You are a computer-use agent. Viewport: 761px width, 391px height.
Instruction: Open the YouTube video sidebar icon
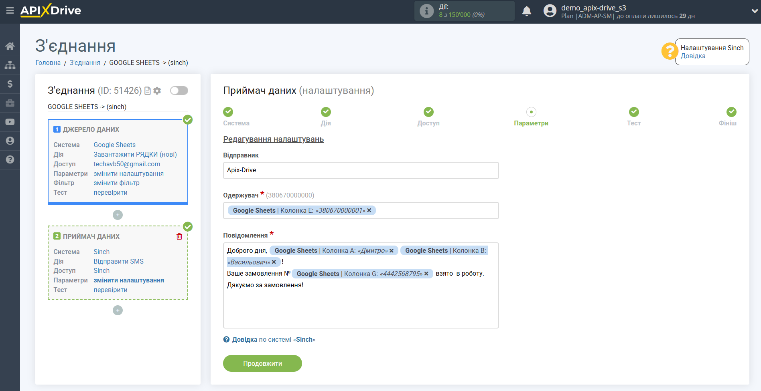(10, 122)
